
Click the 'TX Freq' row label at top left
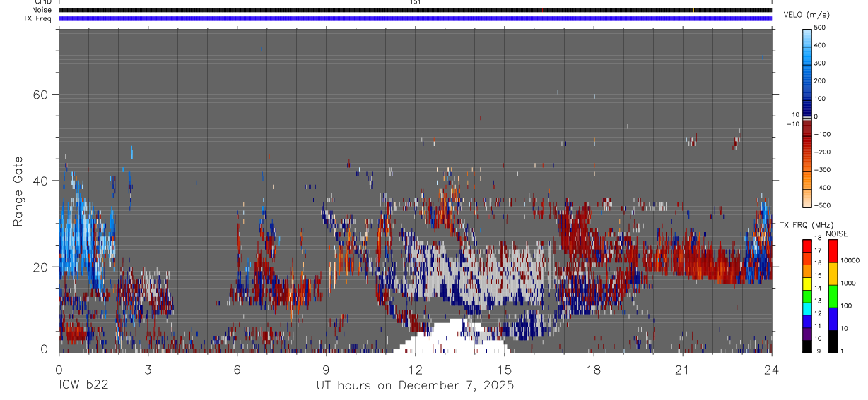tap(38, 18)
